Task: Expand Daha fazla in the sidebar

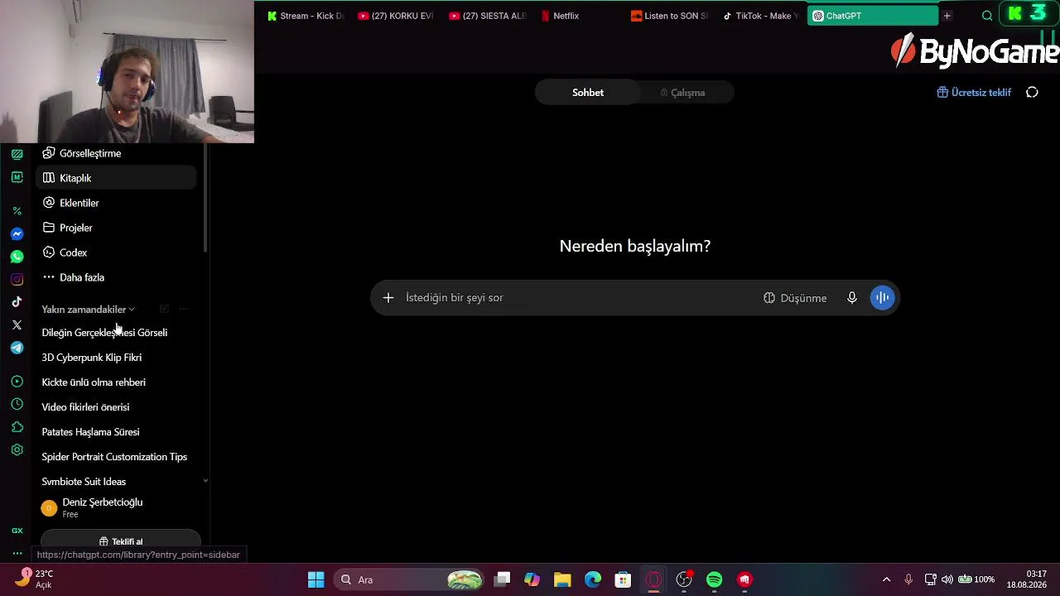Action: coord(116,277)
